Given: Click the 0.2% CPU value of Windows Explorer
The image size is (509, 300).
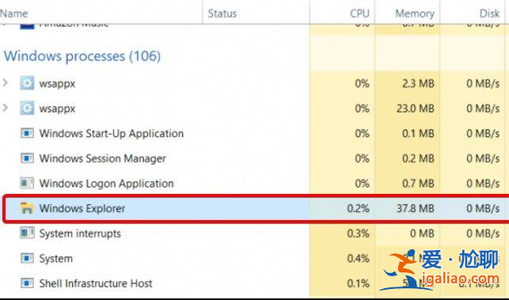Looking at the screenshot, I should pos(358,208).
